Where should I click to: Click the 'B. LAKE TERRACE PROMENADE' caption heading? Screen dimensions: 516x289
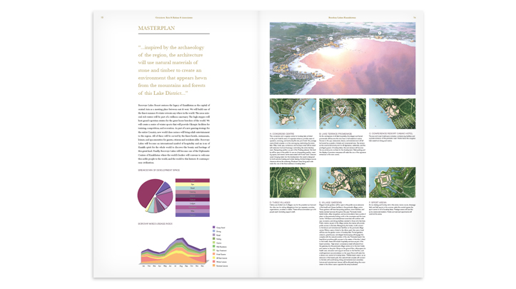click(335, 133)
